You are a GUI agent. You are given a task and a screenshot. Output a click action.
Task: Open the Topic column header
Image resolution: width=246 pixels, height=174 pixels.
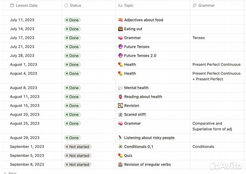click(128, 5)
